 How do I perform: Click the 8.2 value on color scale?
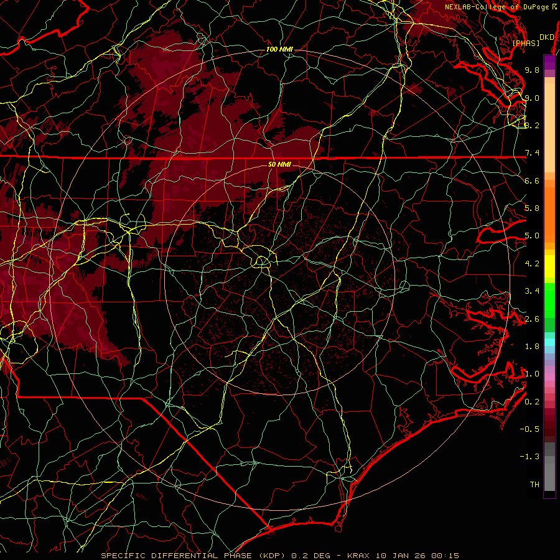pyautogui.click(x=532, y=125)
